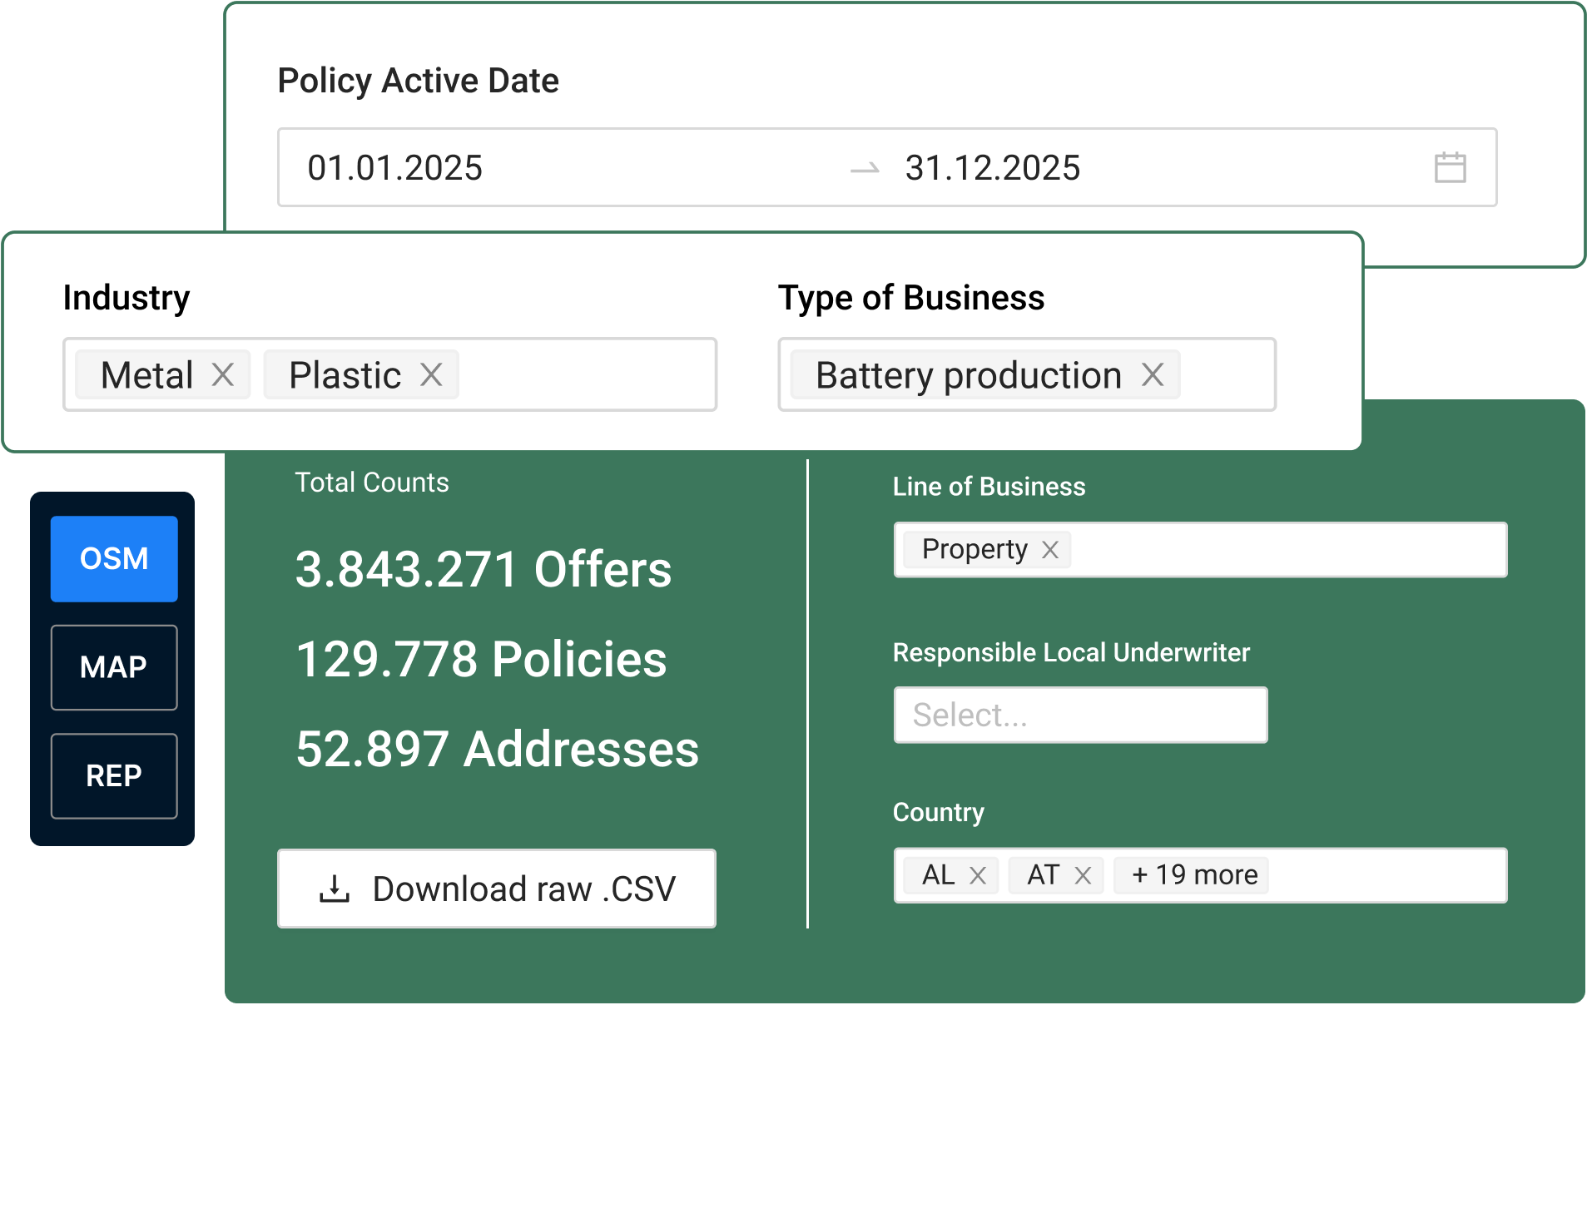Viewport: 1587px width, 1213px height.
Task: Click the Property tag label
Action: 975,549
